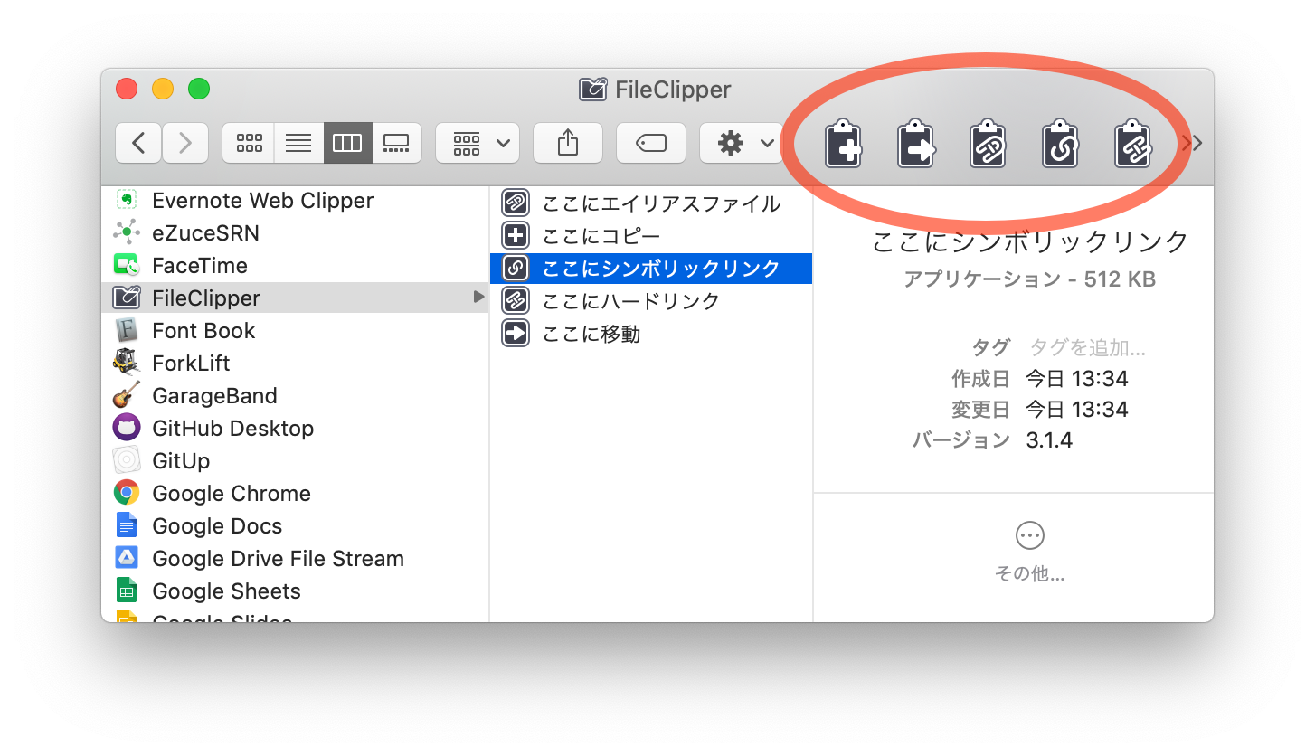This screenshot has width=1315, height=756.
Task: Switch to gallery view mode
Action: coord(397,143)
